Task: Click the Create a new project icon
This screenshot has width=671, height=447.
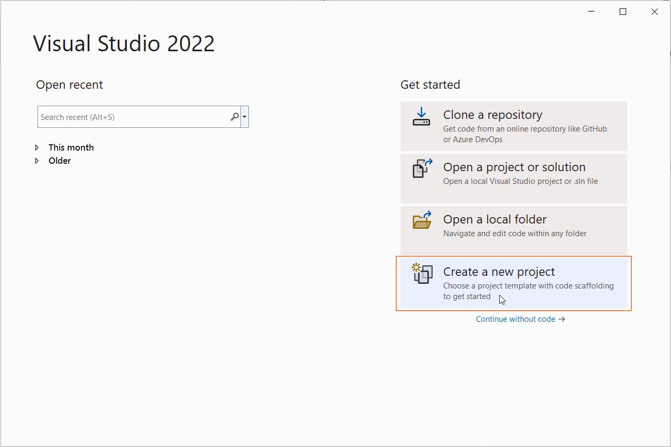Action: pos(422,273)
